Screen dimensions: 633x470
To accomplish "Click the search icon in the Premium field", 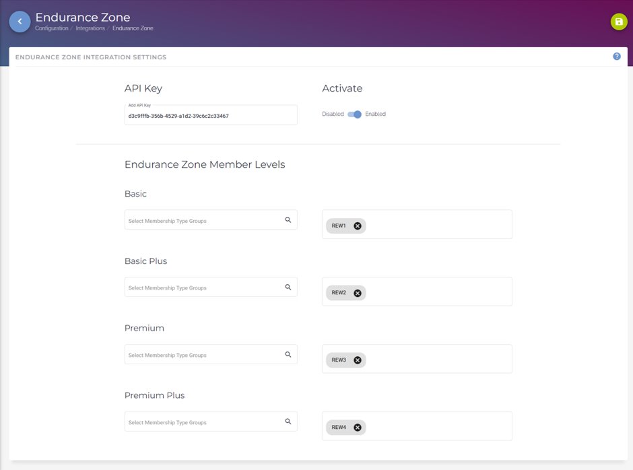I will point(288,354).
